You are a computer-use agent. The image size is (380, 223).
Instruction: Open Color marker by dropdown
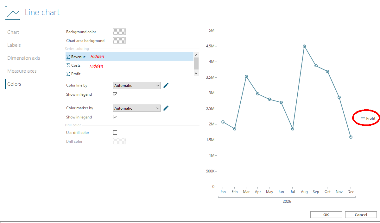(x=137, y=108)
